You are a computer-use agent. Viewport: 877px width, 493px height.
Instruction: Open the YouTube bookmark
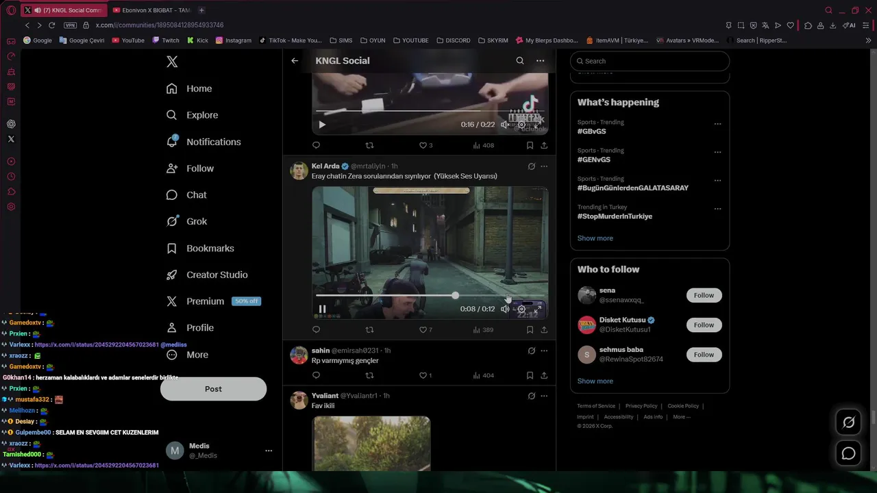point(128,40)
